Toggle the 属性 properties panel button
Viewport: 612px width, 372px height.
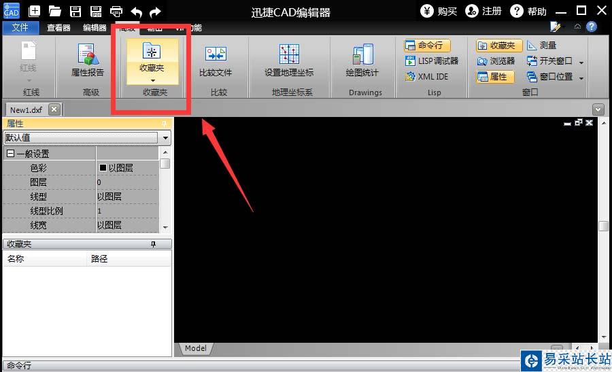click(x=495, y=76)
